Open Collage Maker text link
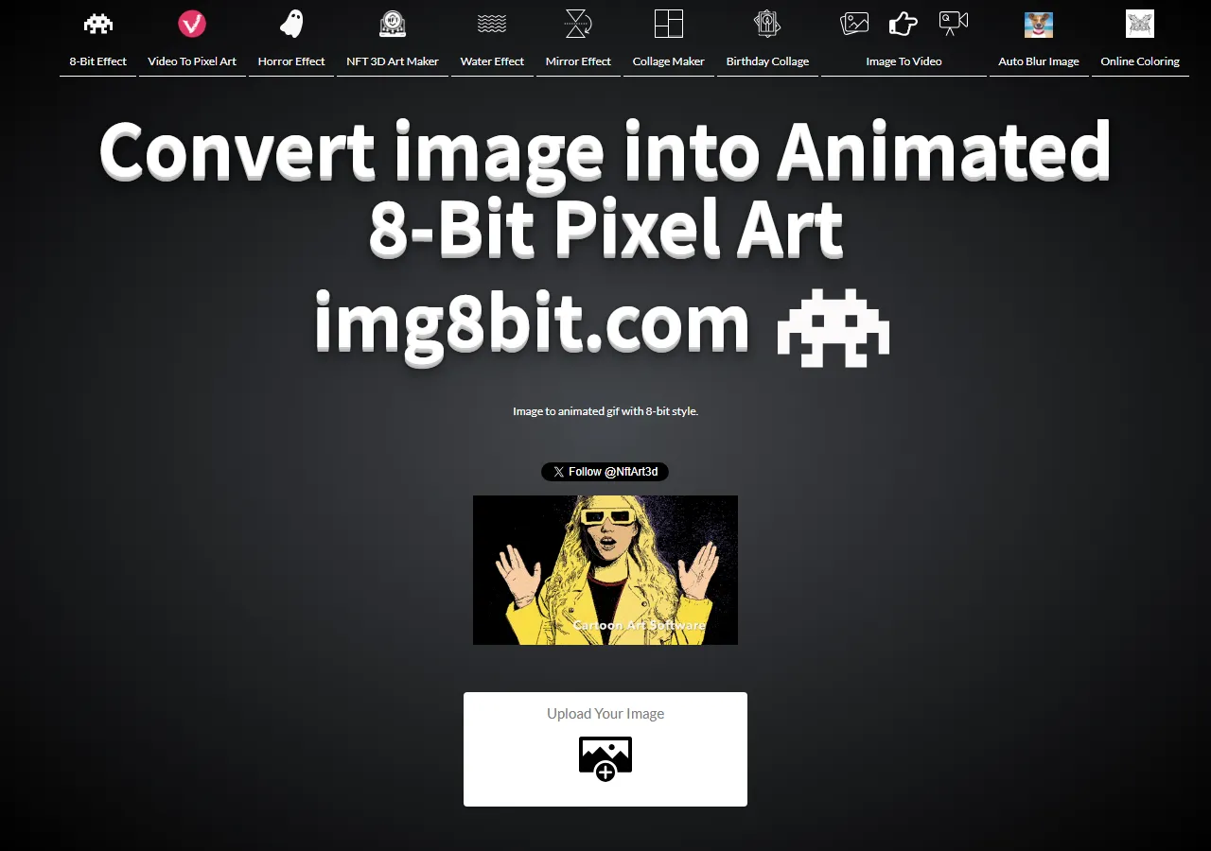The width and height of the screenshot is (1211, 851). coord(669,61)
